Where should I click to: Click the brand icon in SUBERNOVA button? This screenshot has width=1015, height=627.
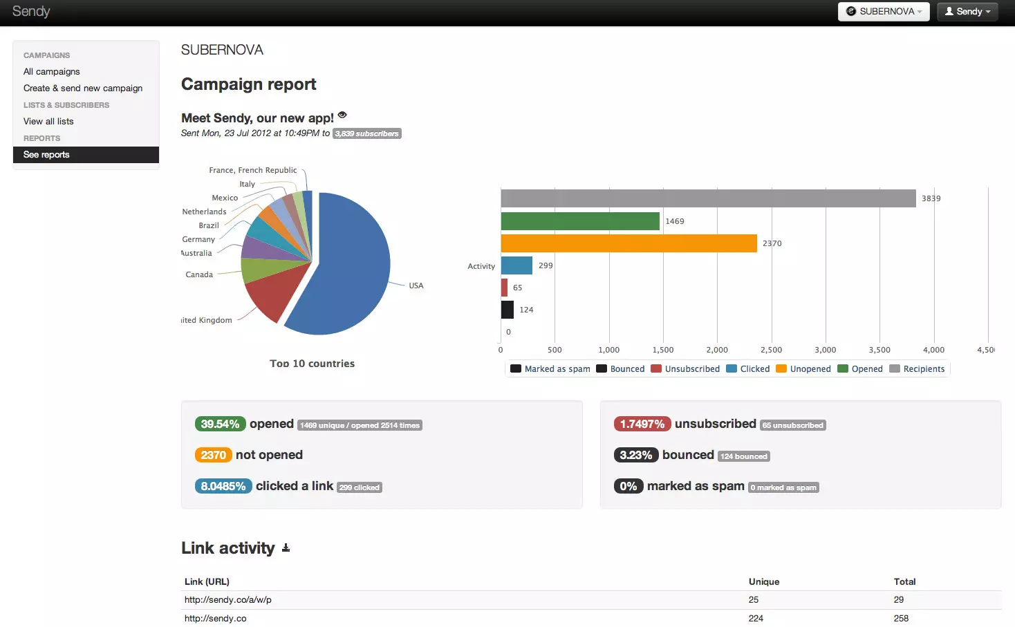coord(851,11)
